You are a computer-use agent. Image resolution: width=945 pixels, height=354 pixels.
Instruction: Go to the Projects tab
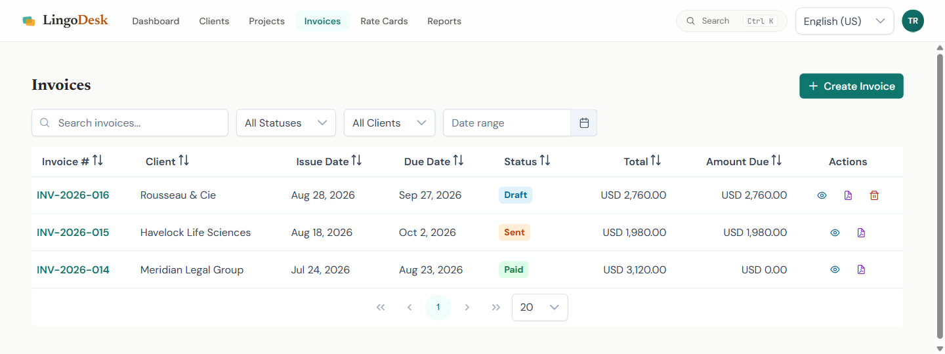(x=266, y=21)
